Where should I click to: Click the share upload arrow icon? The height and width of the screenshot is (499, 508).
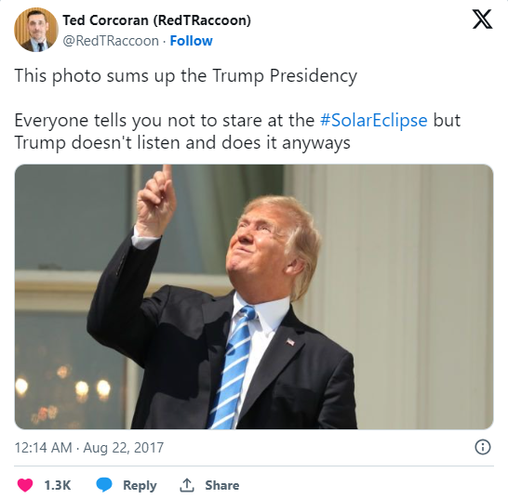187,485
